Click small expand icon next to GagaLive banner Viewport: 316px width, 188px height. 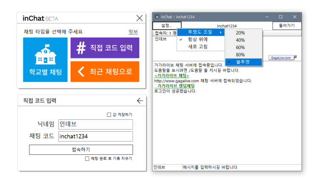click(x=295, y=57)
